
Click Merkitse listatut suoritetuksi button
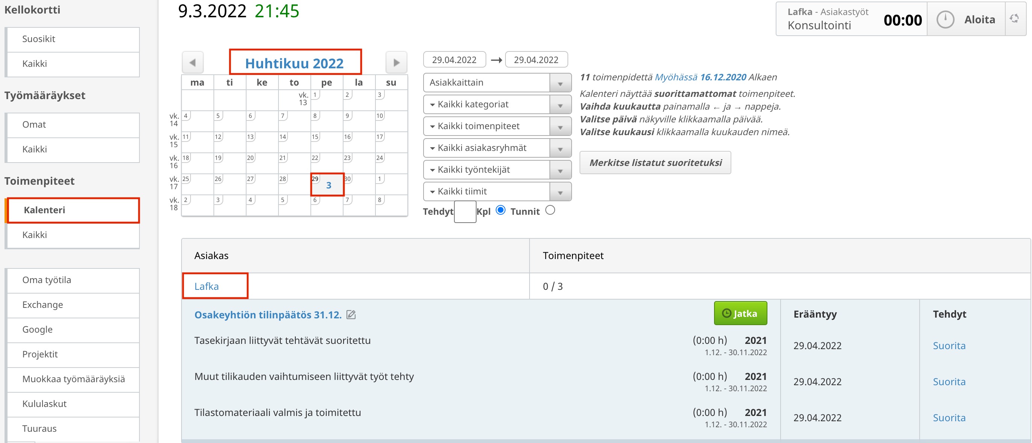pyautogui.click(x=655, y=163)
